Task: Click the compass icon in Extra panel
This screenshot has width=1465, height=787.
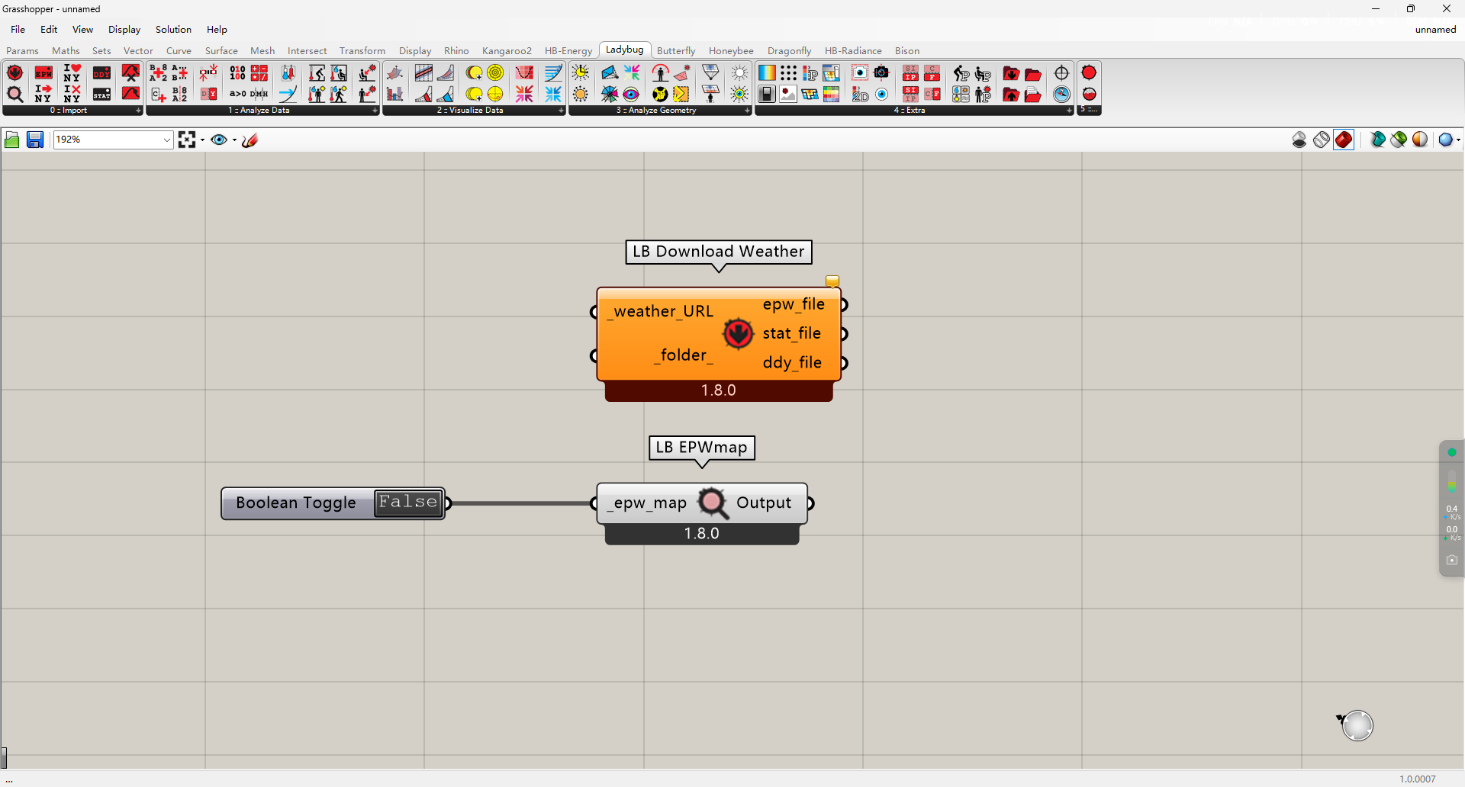Action: [x=1061, y=95]
